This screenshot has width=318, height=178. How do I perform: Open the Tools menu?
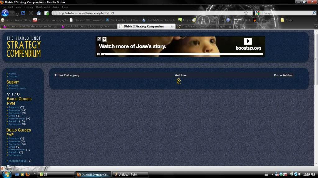point(56,7)
